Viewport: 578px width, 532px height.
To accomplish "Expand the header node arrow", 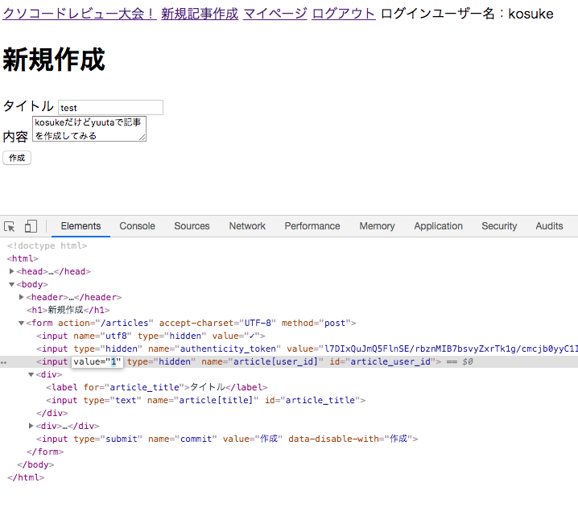I will pyautogui.click(x=21, y=297).
